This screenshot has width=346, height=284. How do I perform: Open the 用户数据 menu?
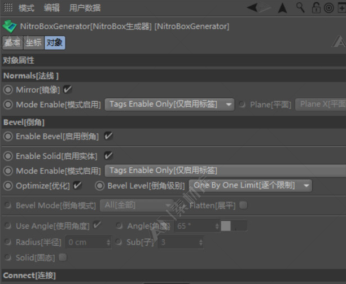pyautogui.click(x=85, y=8)
